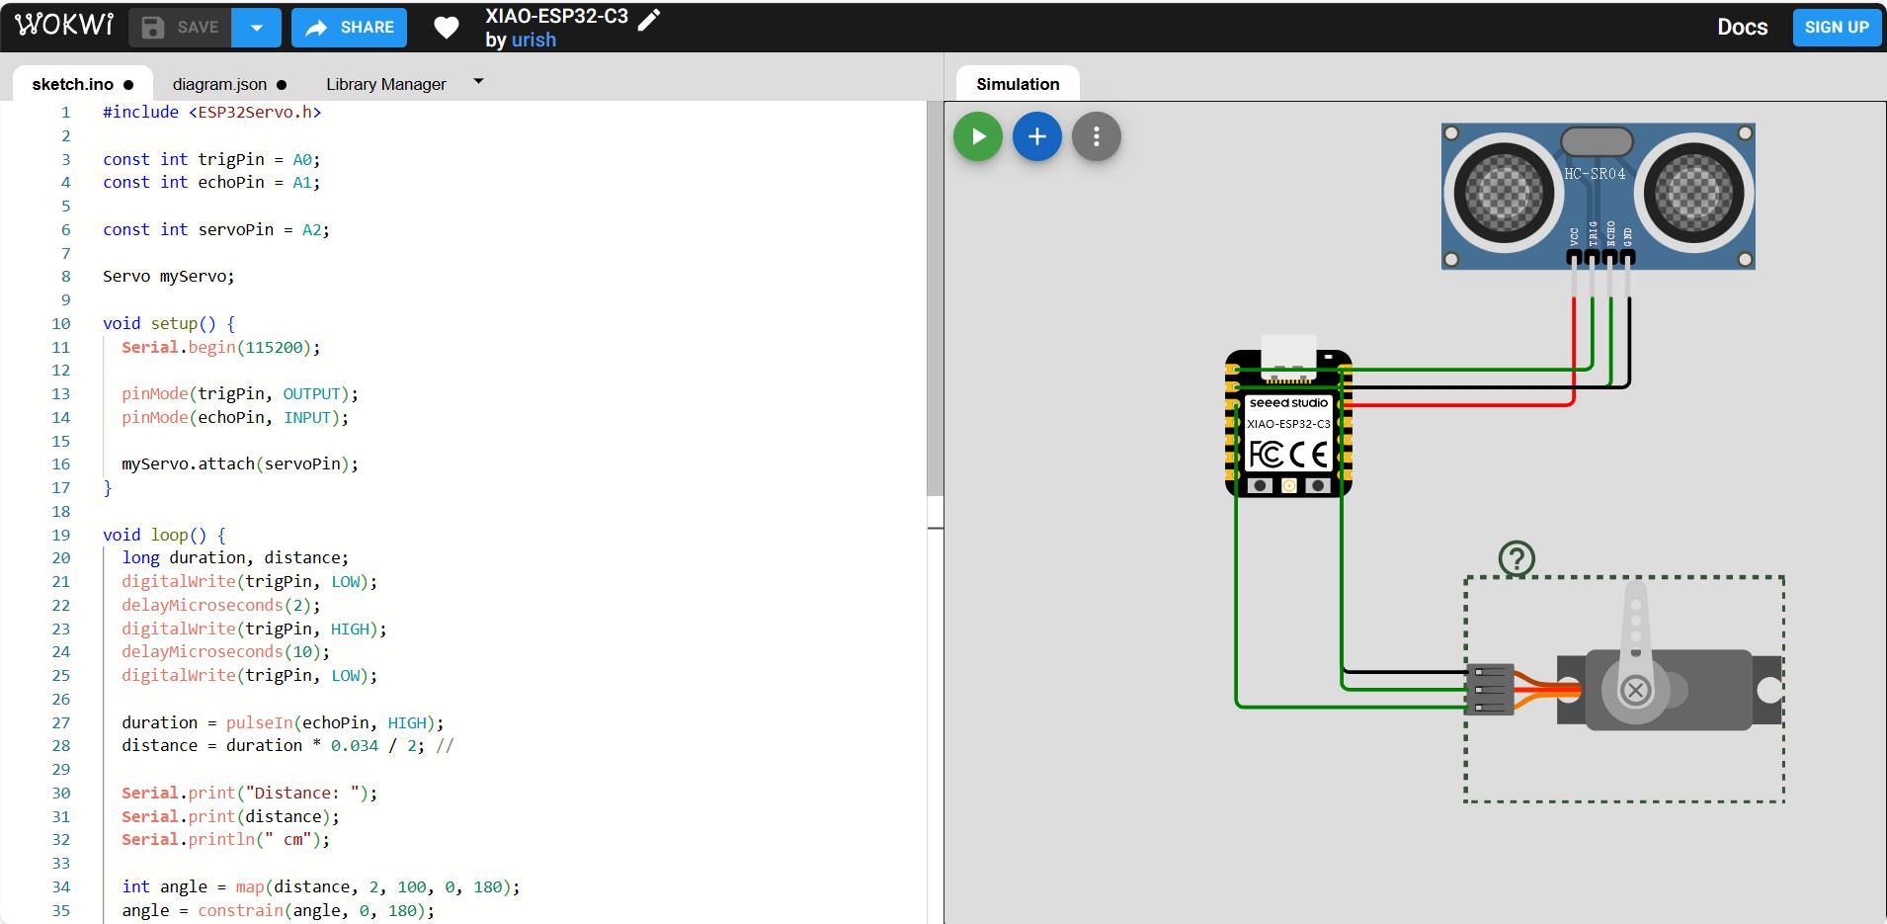Open help for the selected servo part
1887x924 pixels.
(1517, 558)
